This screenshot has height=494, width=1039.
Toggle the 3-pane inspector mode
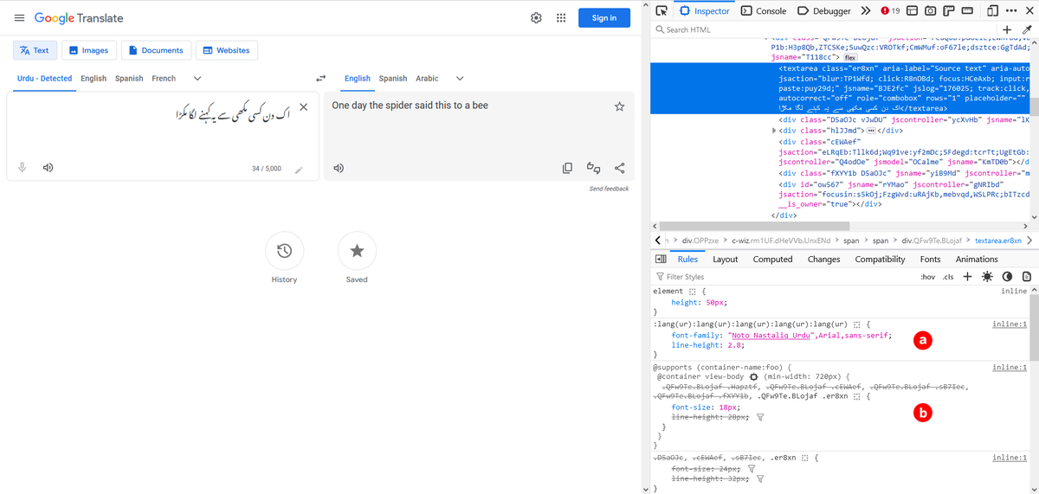[x=660, y=259]
